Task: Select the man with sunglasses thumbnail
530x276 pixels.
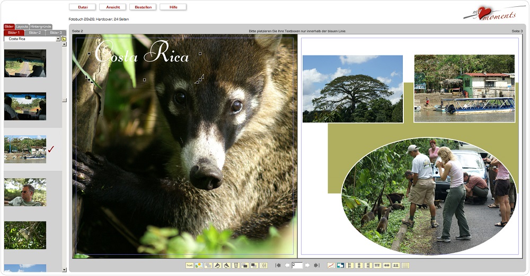Action: click(25, 192)
